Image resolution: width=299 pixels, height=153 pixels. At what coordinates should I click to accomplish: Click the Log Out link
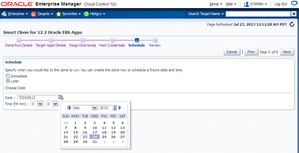[281, 4]
